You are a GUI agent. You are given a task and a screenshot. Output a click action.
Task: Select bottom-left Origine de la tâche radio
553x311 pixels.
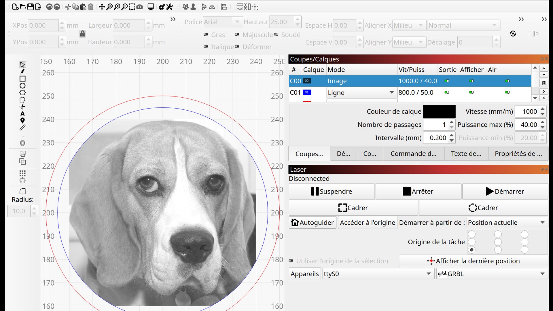click(x=471, y=250)
